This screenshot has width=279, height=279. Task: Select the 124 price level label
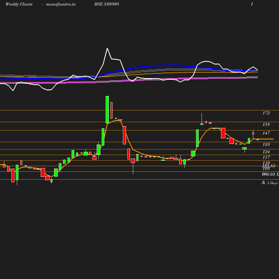[266, 152]
